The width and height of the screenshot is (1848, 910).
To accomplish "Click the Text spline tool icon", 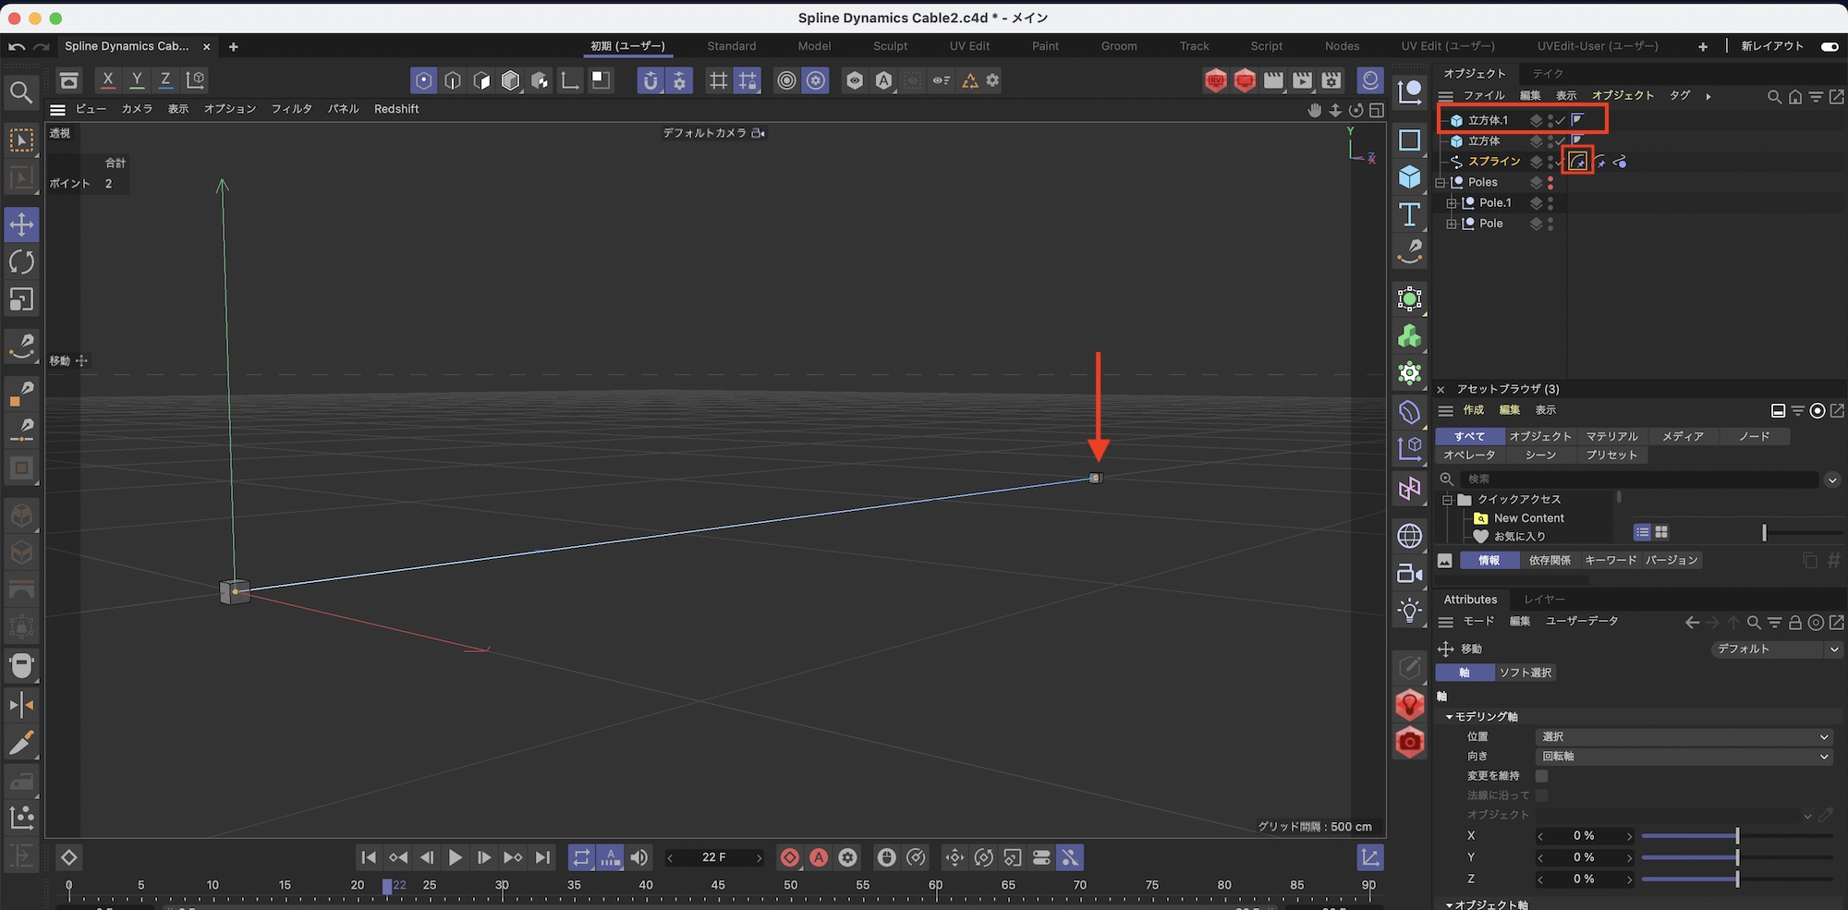I will [1409, 214].
